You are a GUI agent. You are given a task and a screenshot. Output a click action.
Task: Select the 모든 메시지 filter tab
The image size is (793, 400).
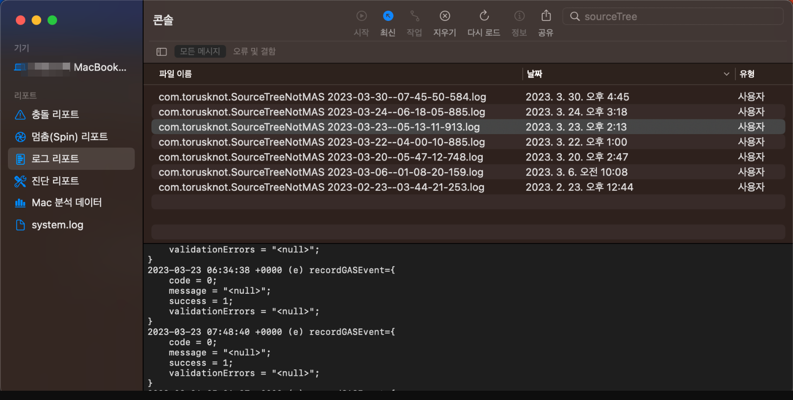(x=200, y=52)
